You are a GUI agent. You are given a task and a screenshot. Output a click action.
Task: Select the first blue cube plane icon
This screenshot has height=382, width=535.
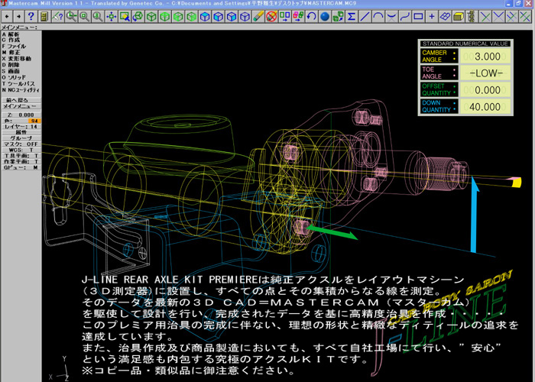(205, 16)
